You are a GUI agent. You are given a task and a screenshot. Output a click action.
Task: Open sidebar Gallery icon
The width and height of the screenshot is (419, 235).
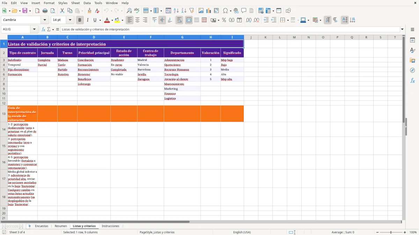(x=412, y=61)
